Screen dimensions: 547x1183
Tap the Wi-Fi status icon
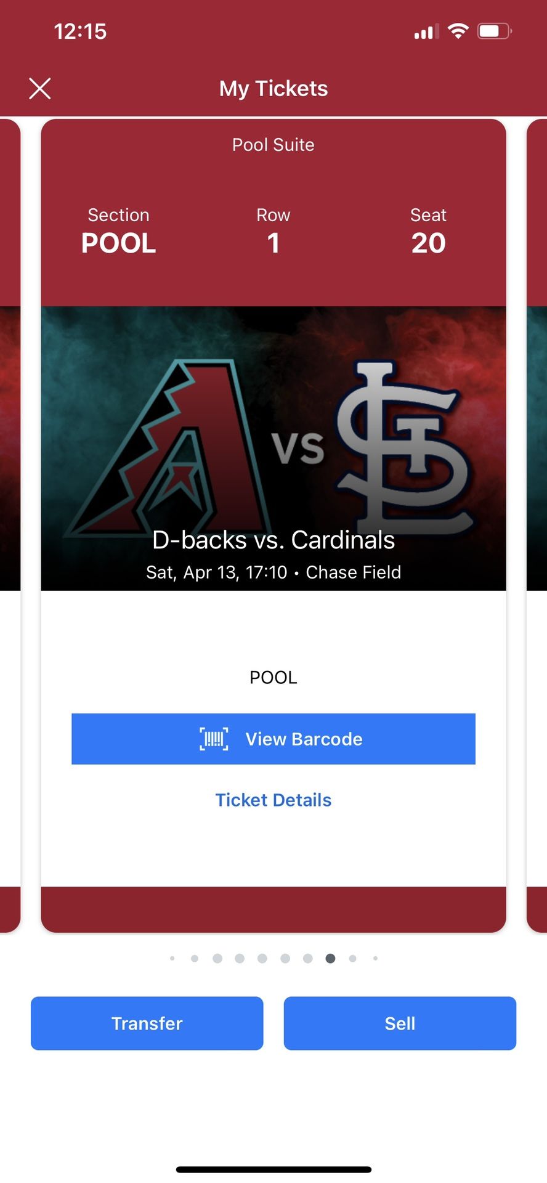(x=458, y=31)
